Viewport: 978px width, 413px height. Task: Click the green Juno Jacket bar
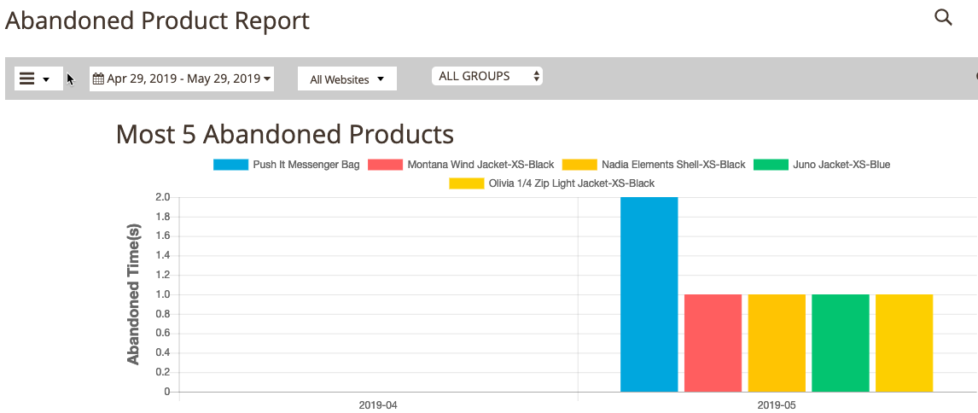[x=840, y=343]
